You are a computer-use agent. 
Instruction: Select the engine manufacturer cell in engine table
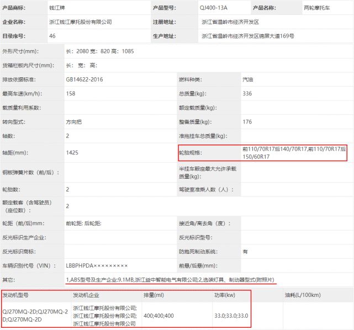[105, 316]
